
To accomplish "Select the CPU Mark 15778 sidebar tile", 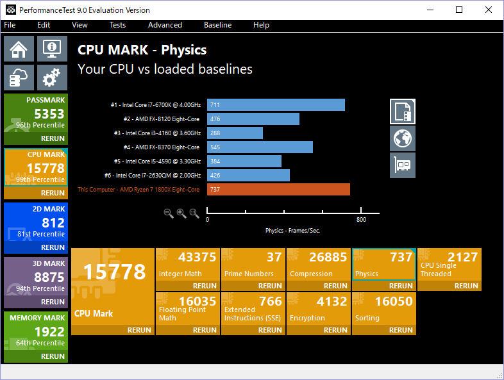I will point(36,167).
